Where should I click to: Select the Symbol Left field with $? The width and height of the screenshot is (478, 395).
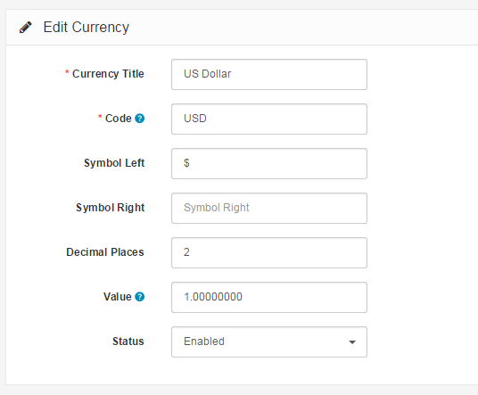point(269,163)
